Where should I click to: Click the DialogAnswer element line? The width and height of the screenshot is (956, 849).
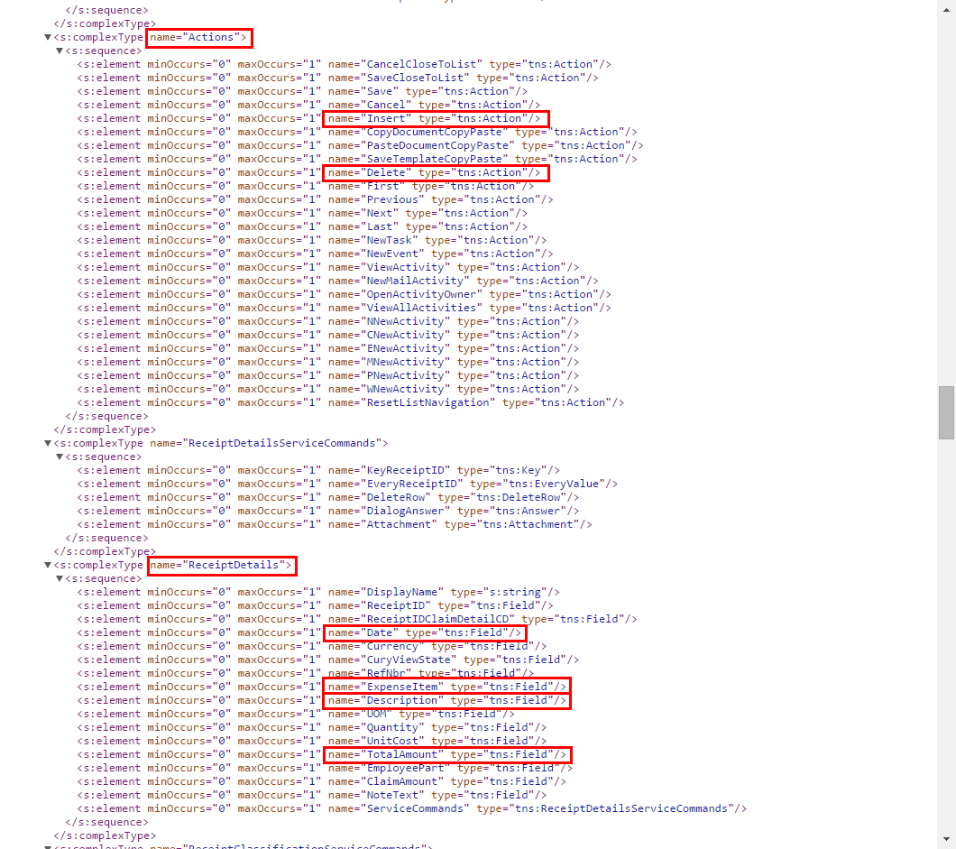click(x=328, y=511)
